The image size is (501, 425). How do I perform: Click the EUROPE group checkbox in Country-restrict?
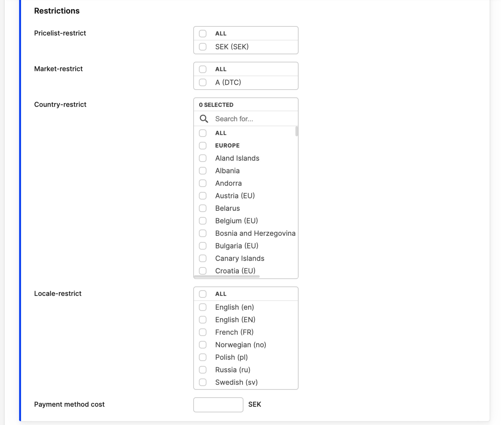[203, 145]
